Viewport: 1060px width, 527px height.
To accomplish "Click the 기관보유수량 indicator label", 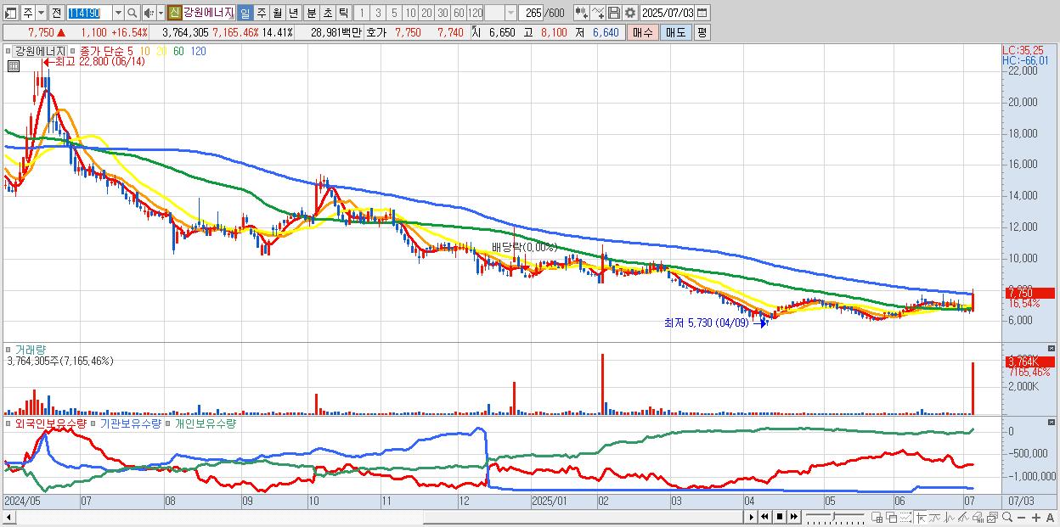I will click(x=130, y=423).
